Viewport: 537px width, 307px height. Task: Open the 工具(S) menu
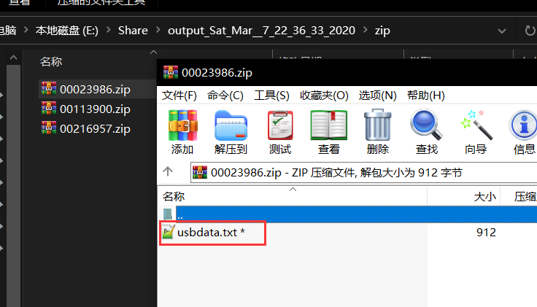(271, 96)
